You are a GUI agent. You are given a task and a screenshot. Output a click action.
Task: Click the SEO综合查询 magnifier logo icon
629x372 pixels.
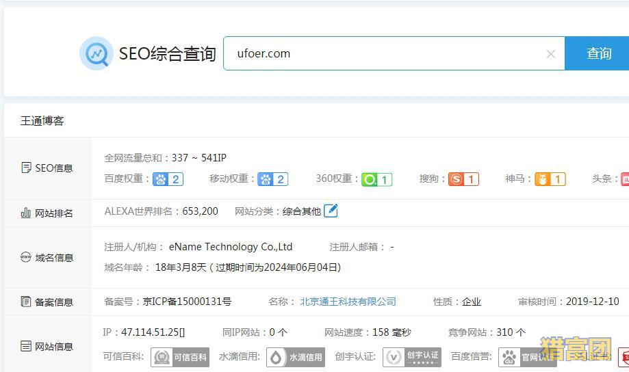[97, 53]
